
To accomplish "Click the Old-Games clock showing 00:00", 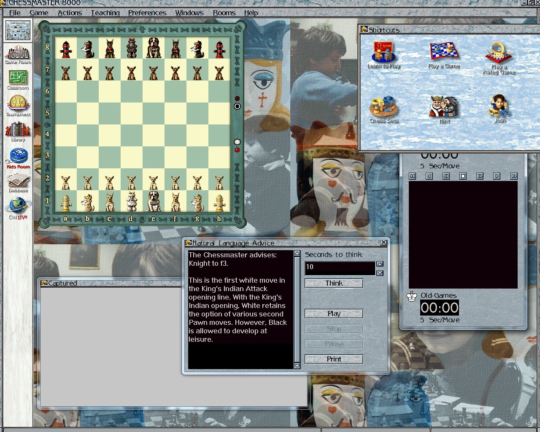I will [440, 308].
